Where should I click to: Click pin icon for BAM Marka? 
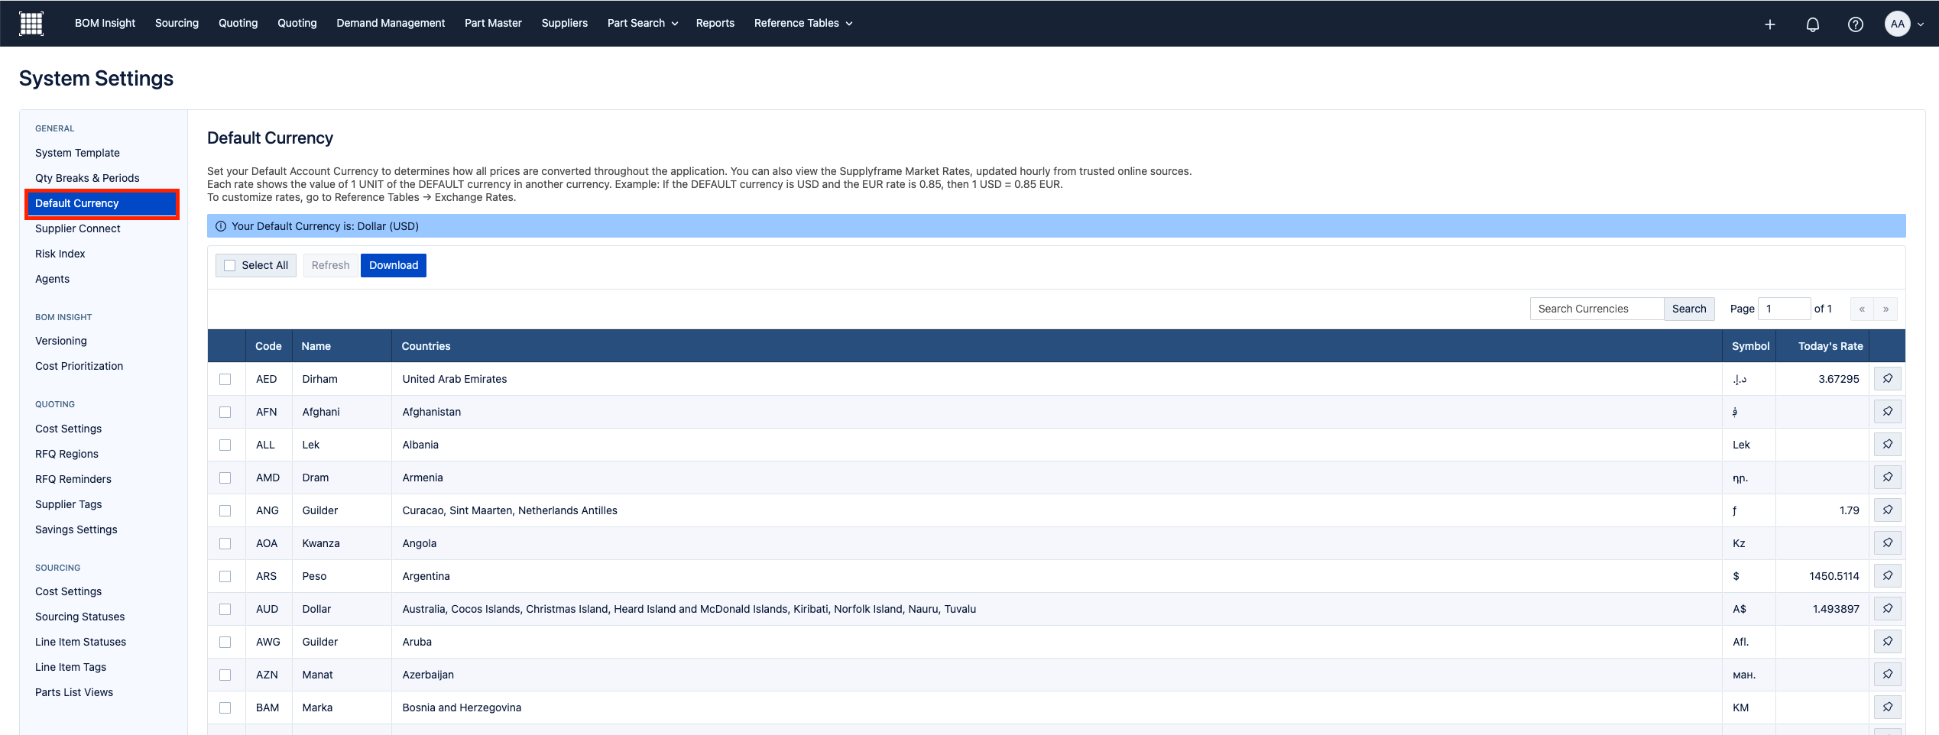click(x=1887, y=707)
